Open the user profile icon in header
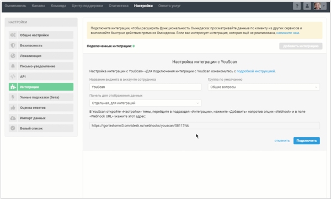 tap(307, 6)
